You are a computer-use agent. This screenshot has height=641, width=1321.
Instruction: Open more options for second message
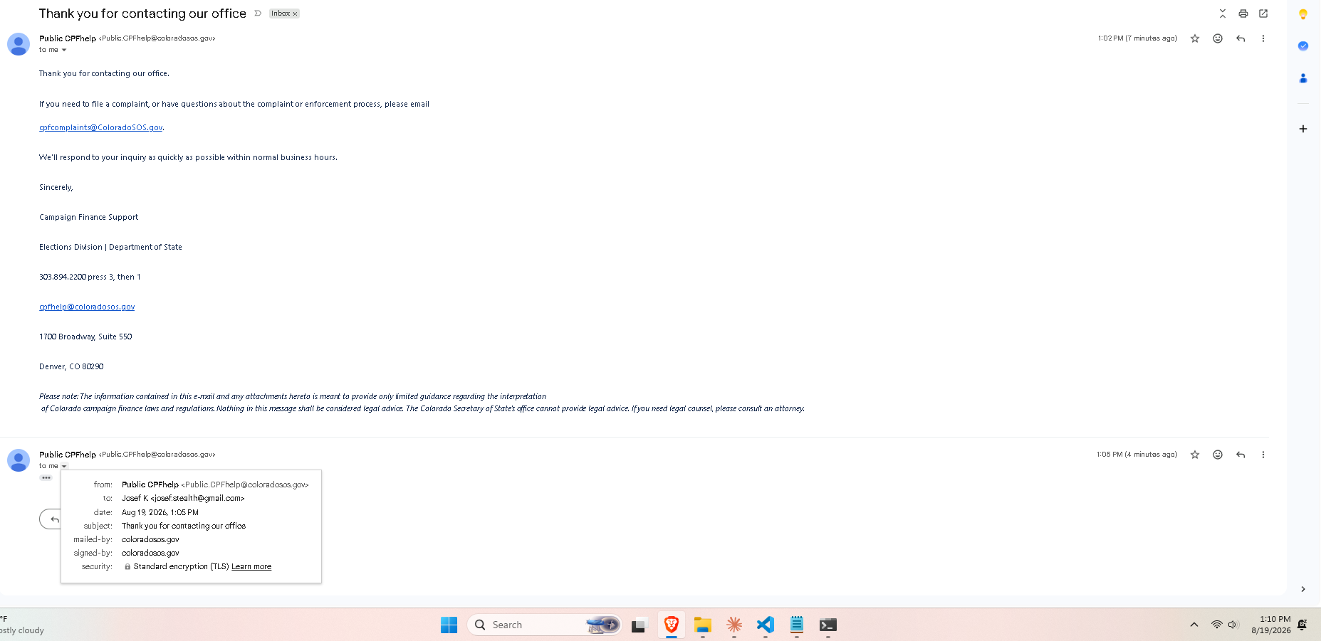click(x=1263, y=455)
